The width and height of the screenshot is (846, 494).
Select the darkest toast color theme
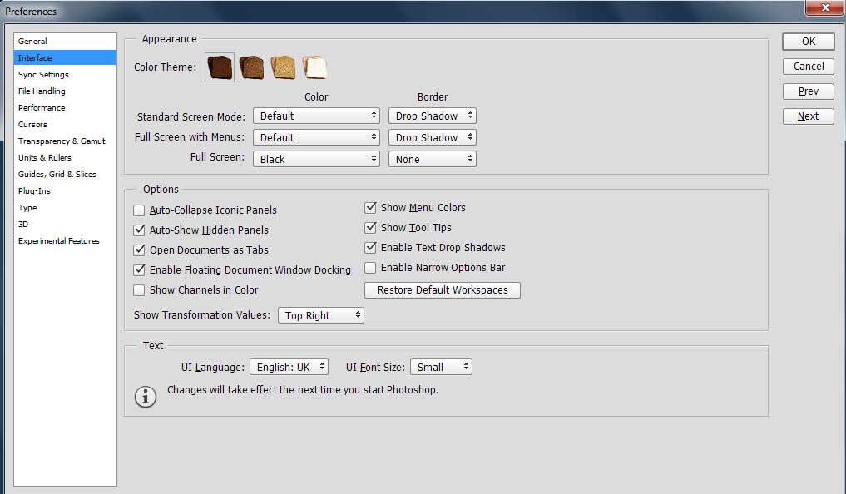point(220,67)
